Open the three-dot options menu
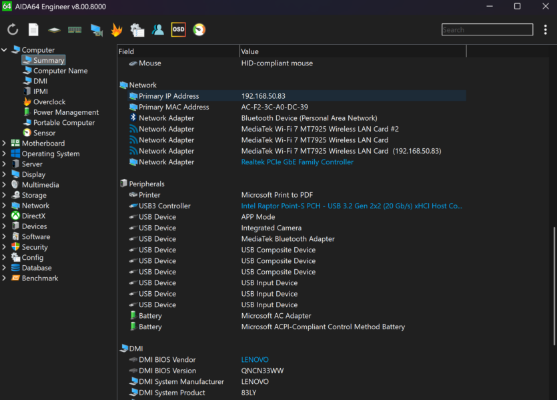This screenshot has height=400, width=557. click(x=545, y=29)
